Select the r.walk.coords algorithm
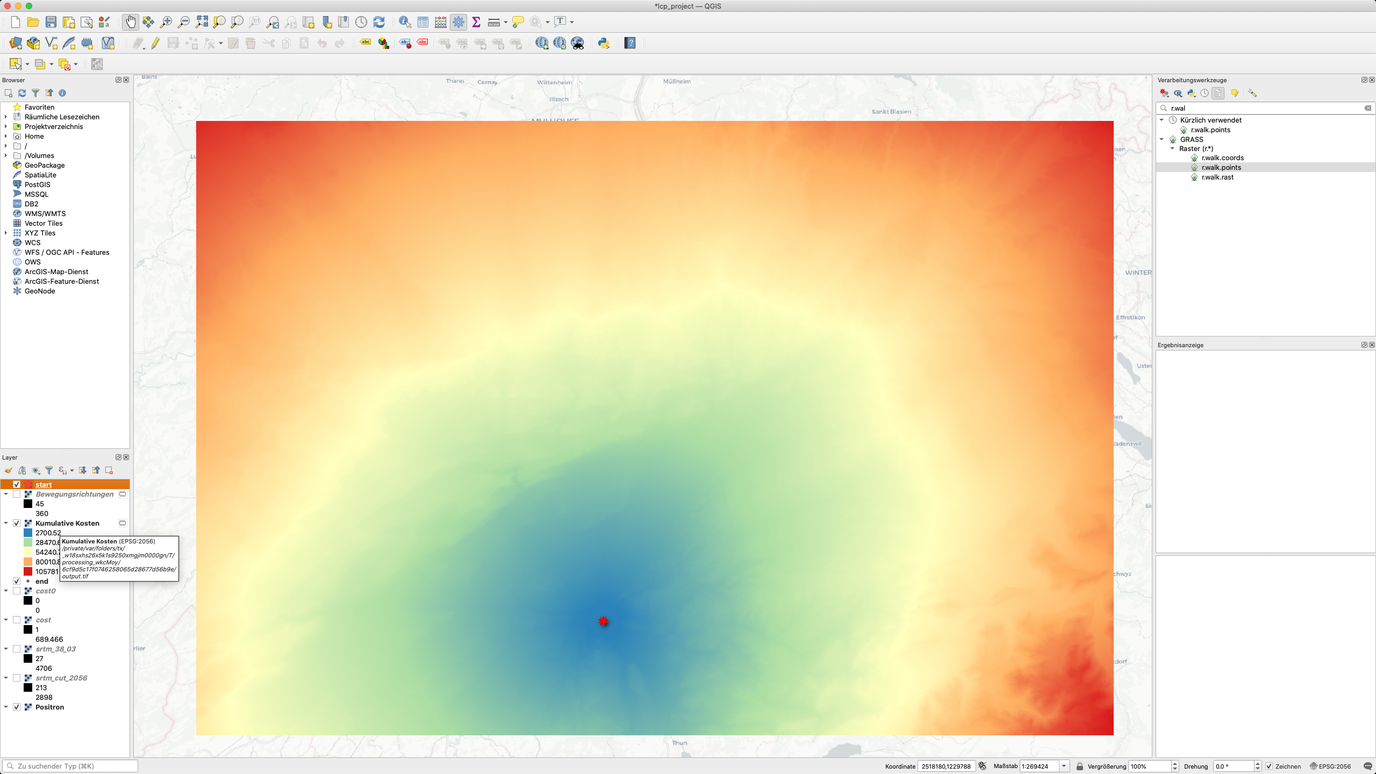 click(1222, 157)
